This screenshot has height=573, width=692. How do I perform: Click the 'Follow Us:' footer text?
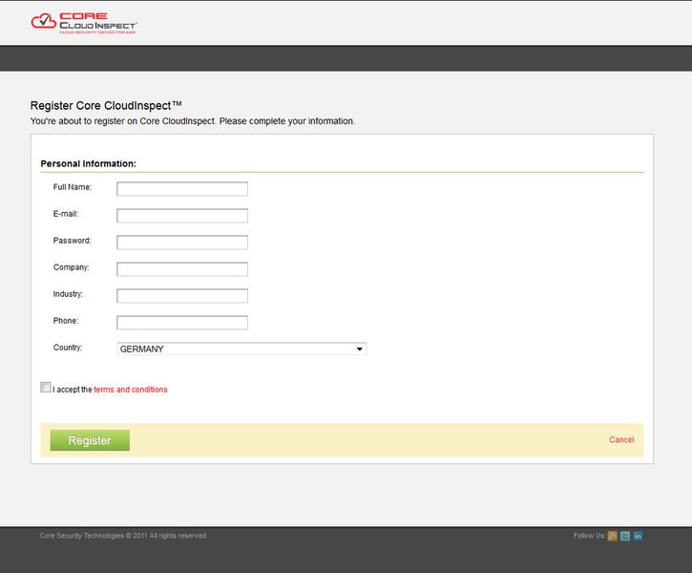[x=589, y=536]
